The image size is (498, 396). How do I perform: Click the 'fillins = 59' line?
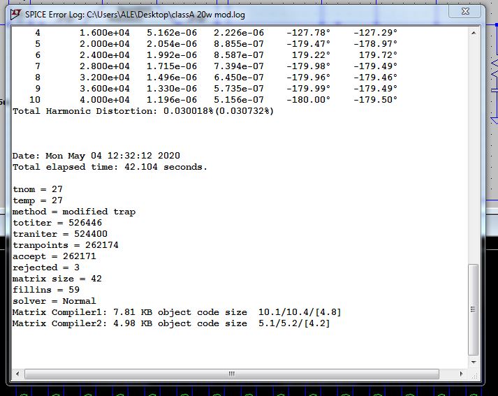[46, 290]
